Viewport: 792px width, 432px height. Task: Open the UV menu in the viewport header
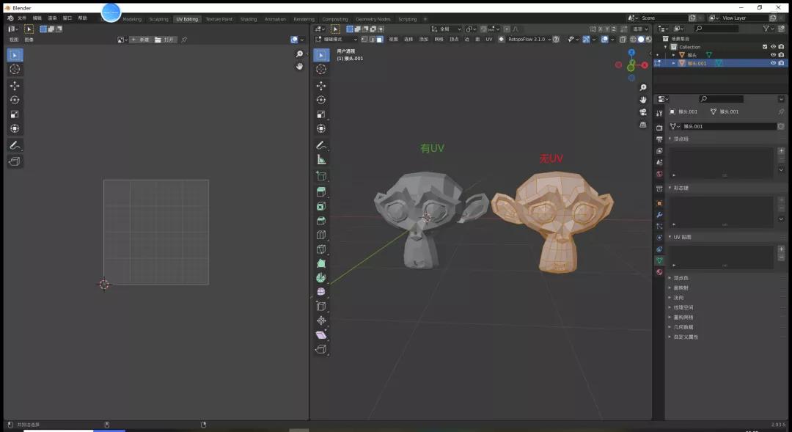pos(490,40)
